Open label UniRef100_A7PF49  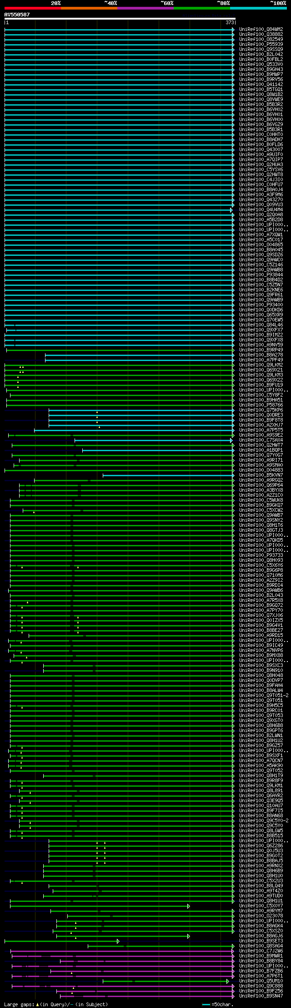click(261, 360)
